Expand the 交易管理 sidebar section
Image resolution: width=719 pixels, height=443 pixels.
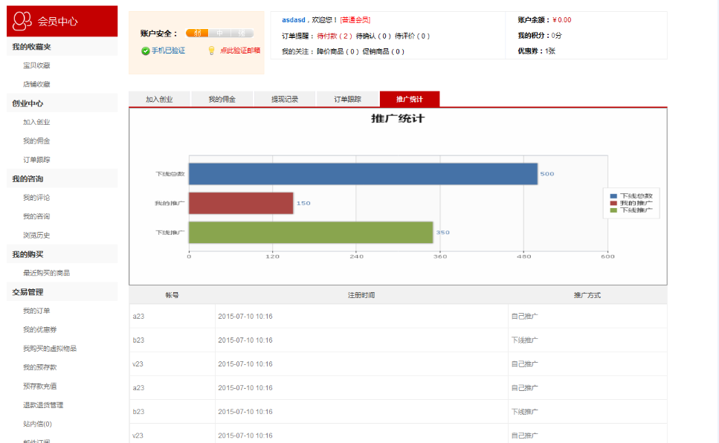(x=28, y=292)
